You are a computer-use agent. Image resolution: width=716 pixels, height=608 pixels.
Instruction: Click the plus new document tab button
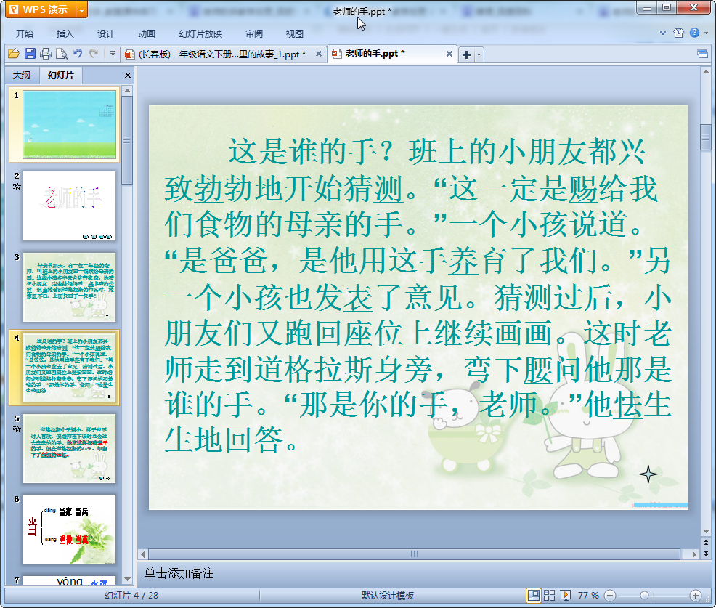click(466, 54)
